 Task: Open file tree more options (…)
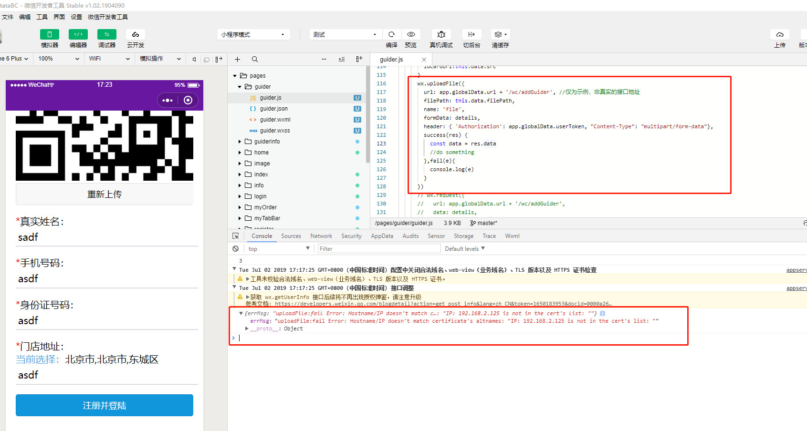(x=324, y=59)
